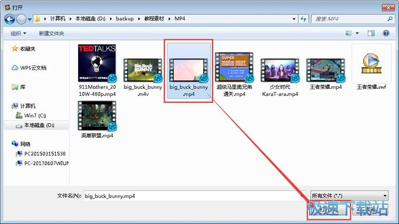This screenshot has width=399, height=224.
Task: Go back with the Back arrow button
Action: pos(10,19)
